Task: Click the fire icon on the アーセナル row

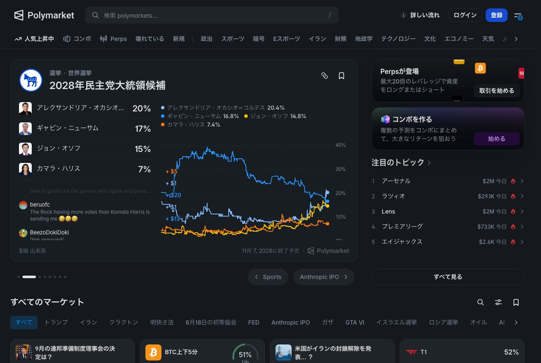Action: 513,181
